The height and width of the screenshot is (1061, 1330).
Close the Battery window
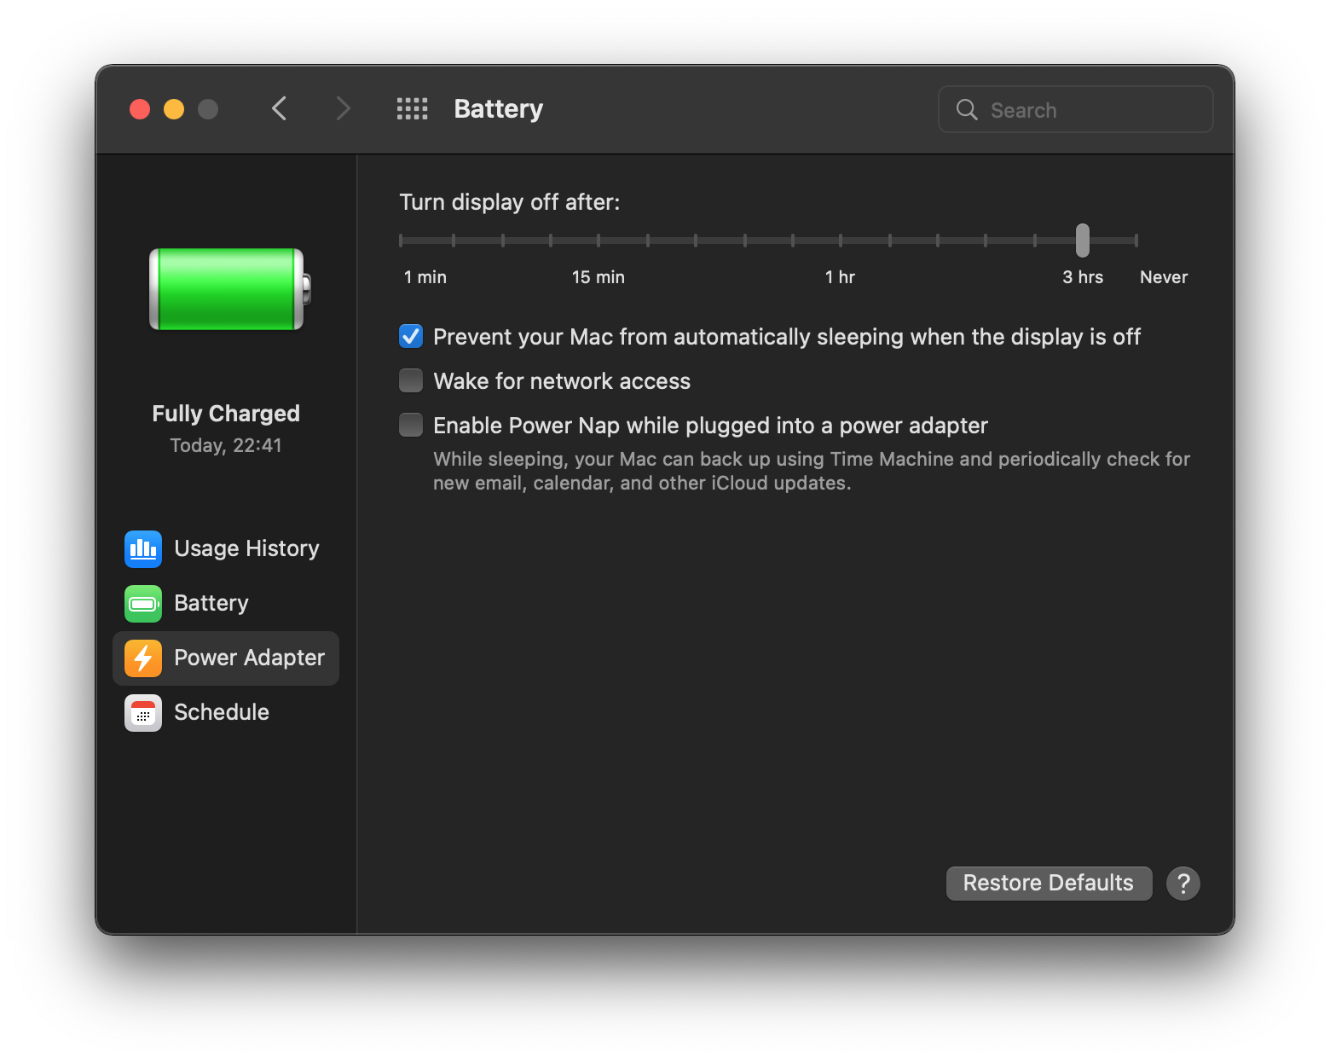click(x=140, y=109)
